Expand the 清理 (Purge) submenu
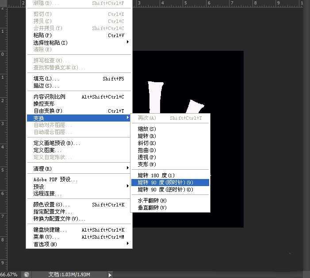Screen dimensions: 310x278 tap(42, 168)
